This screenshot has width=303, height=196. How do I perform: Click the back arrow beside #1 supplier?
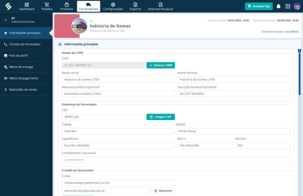pyautogui.click(x=6, y=20)
